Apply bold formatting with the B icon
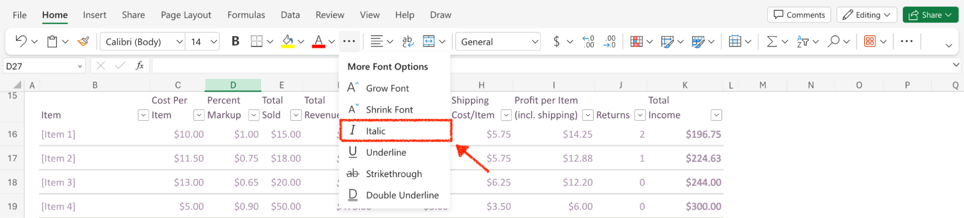This screenshot has width=964, height=218. coord(235,42)
